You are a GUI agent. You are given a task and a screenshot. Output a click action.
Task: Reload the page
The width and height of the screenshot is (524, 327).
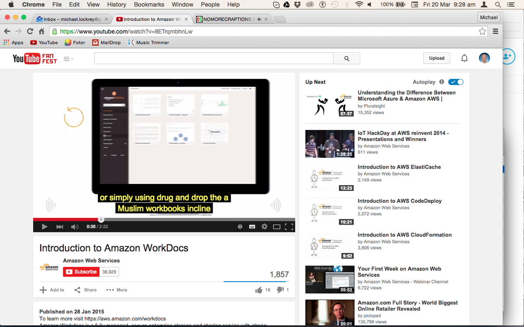pyautogui.click(x=30, y=31)
